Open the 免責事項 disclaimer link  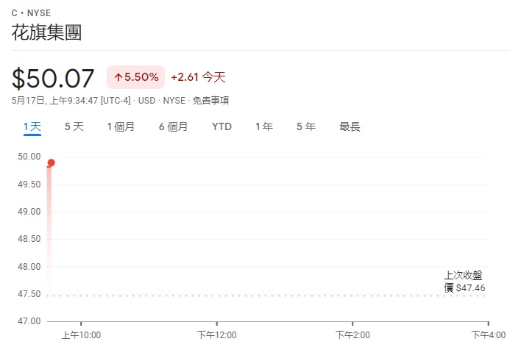pyautogui.click(x=210, y=101)
